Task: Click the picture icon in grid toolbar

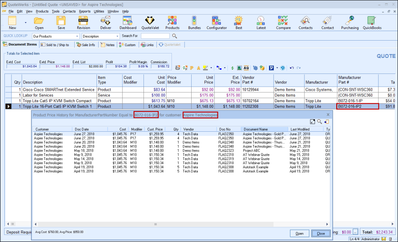Action: click(239, 68)
